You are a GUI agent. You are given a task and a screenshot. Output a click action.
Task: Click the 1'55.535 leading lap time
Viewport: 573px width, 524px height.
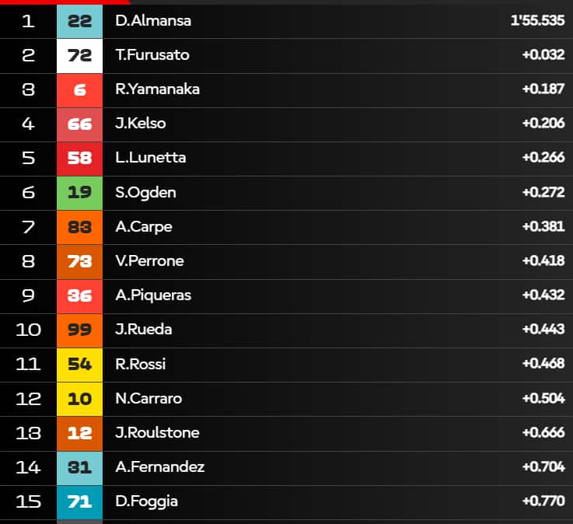click(x=537, y=20)
